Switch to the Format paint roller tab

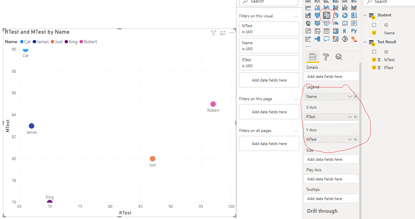[x=326, y=57]
